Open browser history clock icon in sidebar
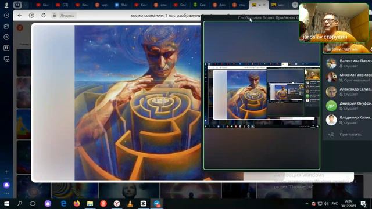372x209 pixels. pos(6,16)
